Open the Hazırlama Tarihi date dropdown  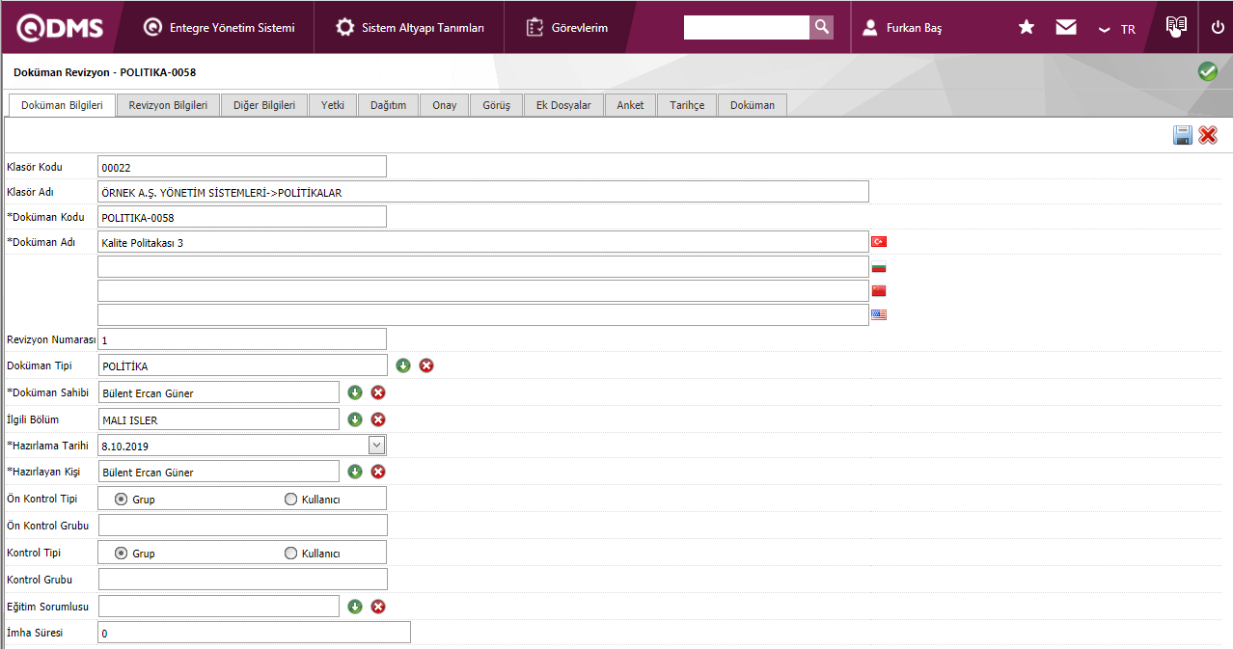pos(377,446)
